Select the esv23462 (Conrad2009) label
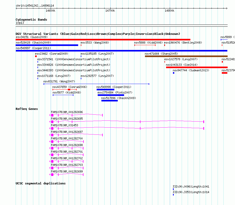Screen dimensions: 235x205 (x=51, y=54)
